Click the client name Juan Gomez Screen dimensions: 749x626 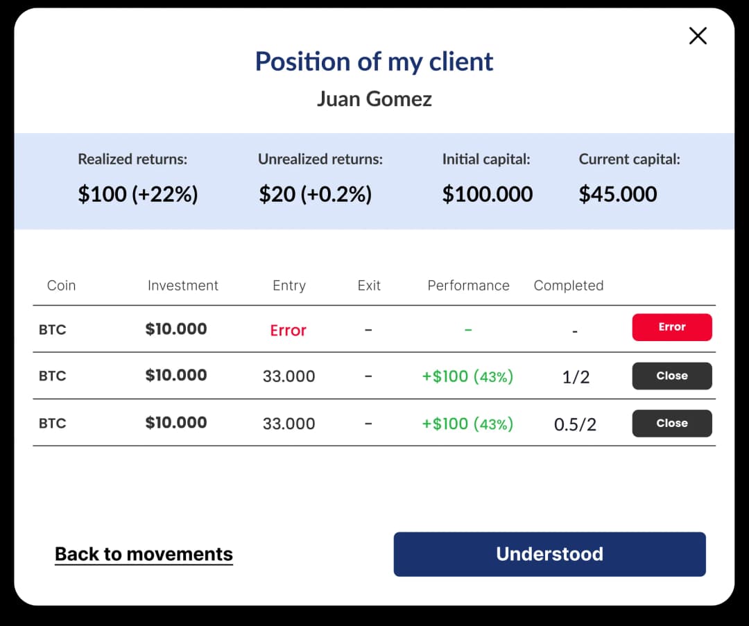coord(374,98)
